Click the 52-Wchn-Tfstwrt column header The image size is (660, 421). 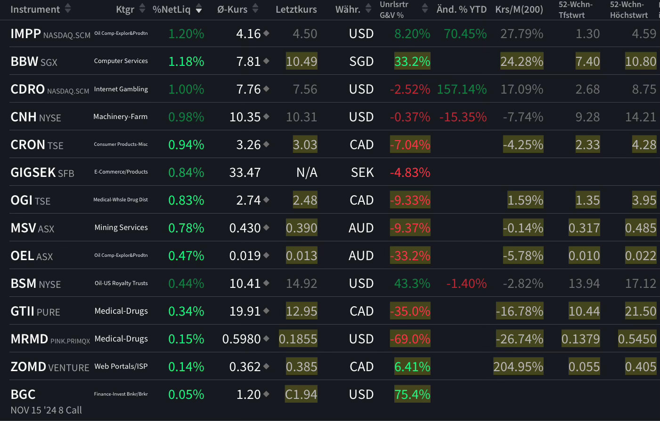click(575, 9)
